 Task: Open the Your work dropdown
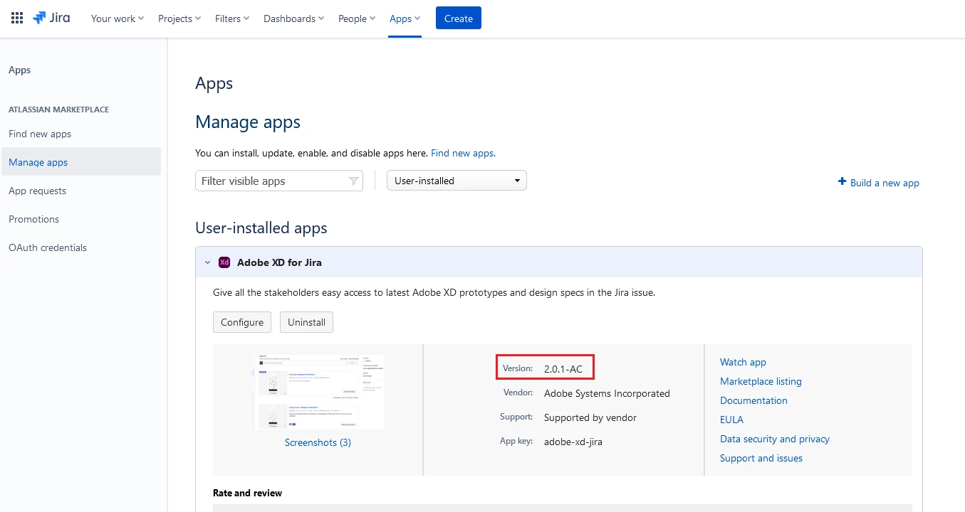(118, 18)
